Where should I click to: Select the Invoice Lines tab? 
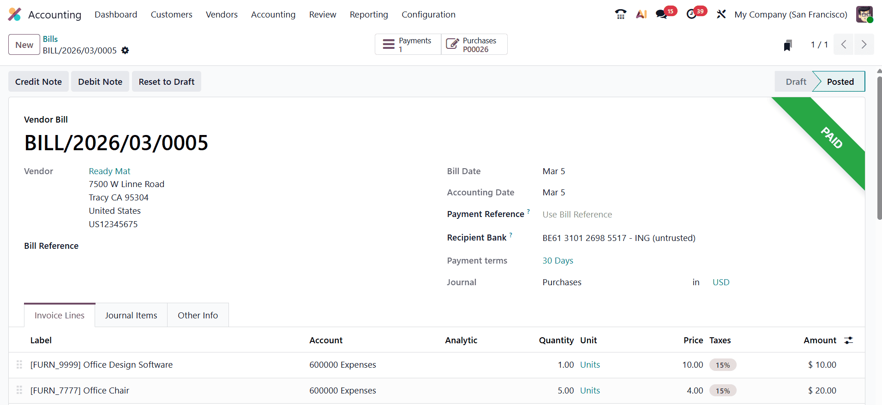pyautogui.click(x=60, y=315)
